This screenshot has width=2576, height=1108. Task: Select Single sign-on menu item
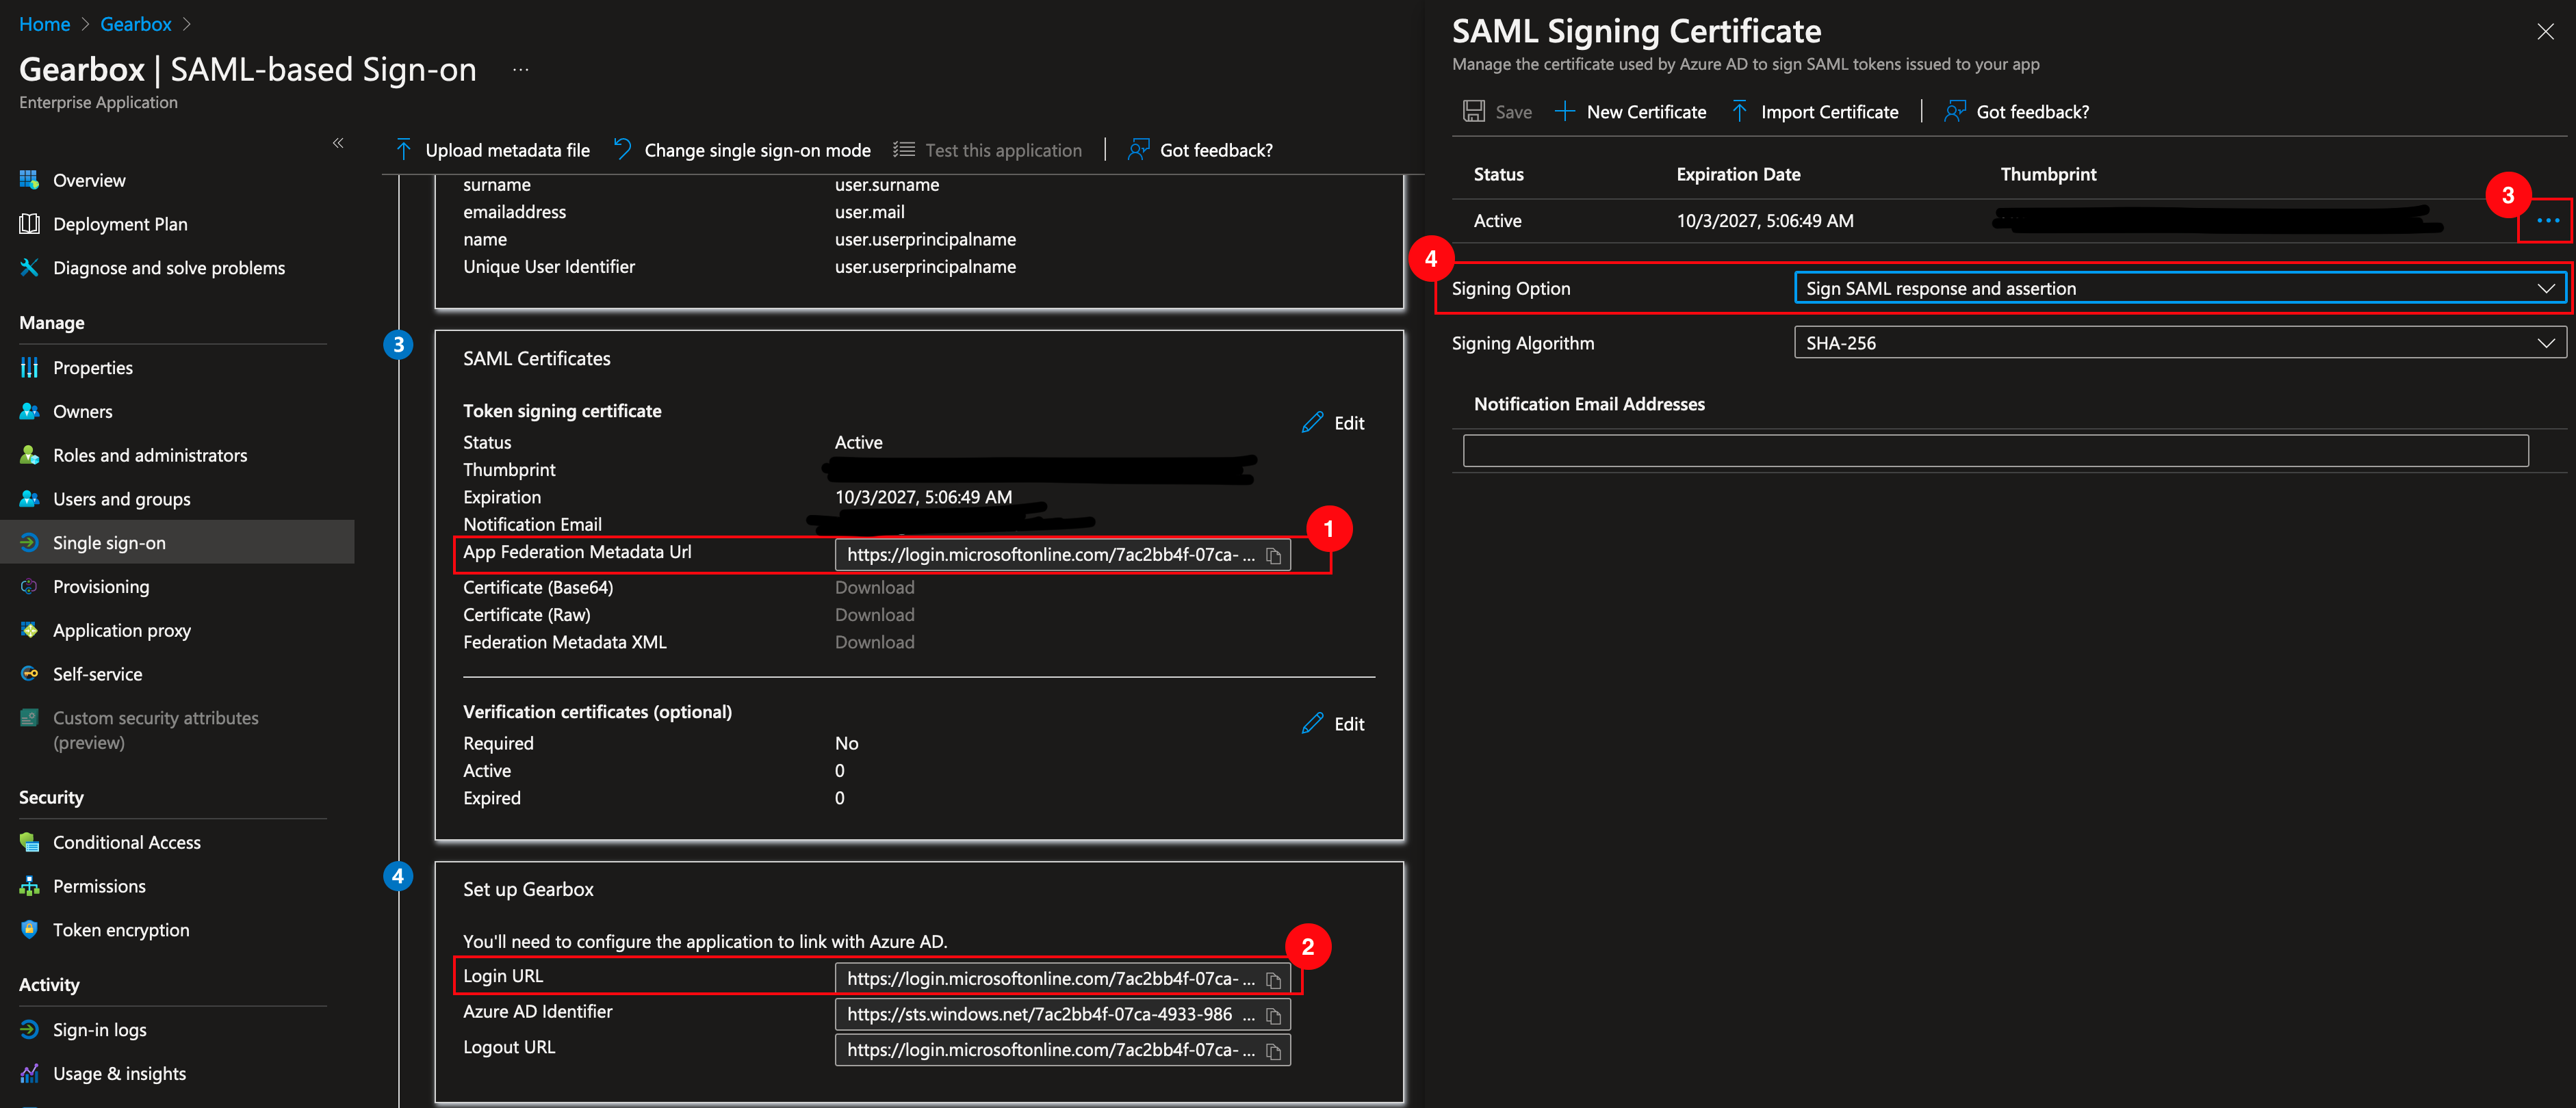177,542
